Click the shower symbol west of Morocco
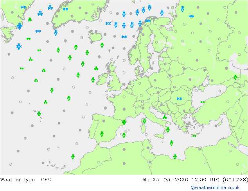 [x=73, y=157]
